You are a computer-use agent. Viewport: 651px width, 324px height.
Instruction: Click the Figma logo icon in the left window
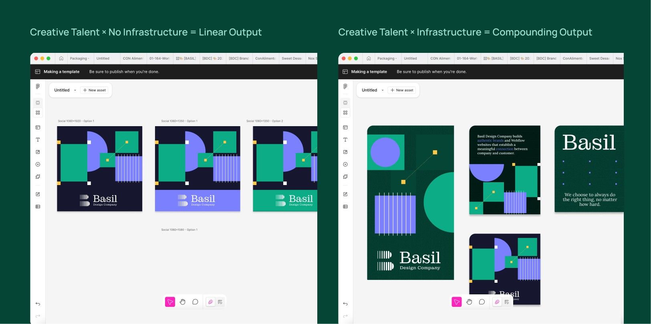click(x=38, y=87)
